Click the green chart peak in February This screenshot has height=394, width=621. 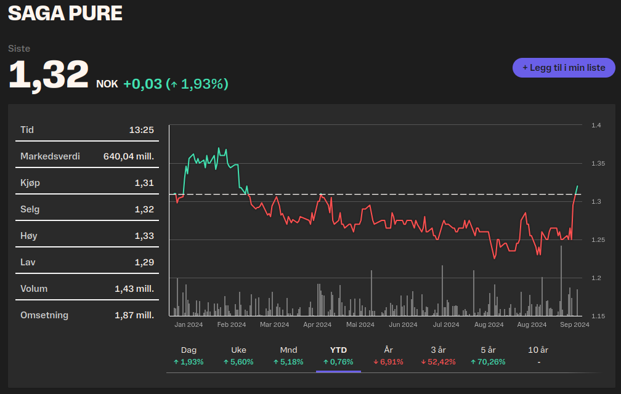(219, 148)
